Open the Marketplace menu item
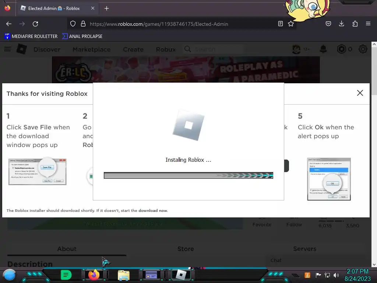 (x=92, y=49)
